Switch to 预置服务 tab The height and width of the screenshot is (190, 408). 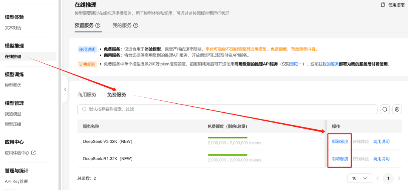[x=84, y=25]
